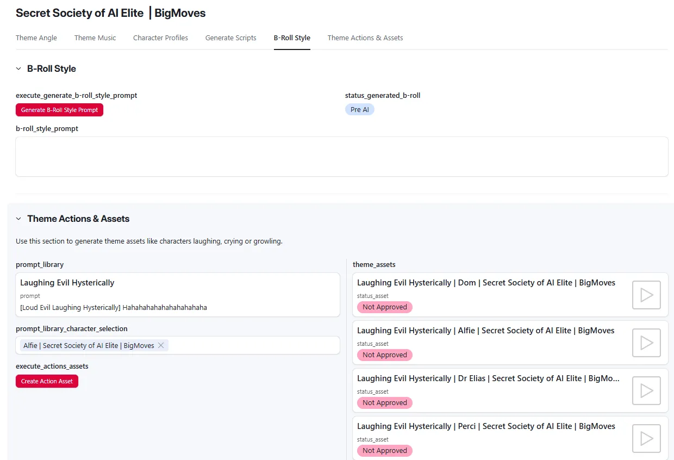Select the Laughing Evil Hysterically prompt card
Image resolution: width=674 pixels, height=460 pixels.
pyautogui.click(x=178, y=295)
